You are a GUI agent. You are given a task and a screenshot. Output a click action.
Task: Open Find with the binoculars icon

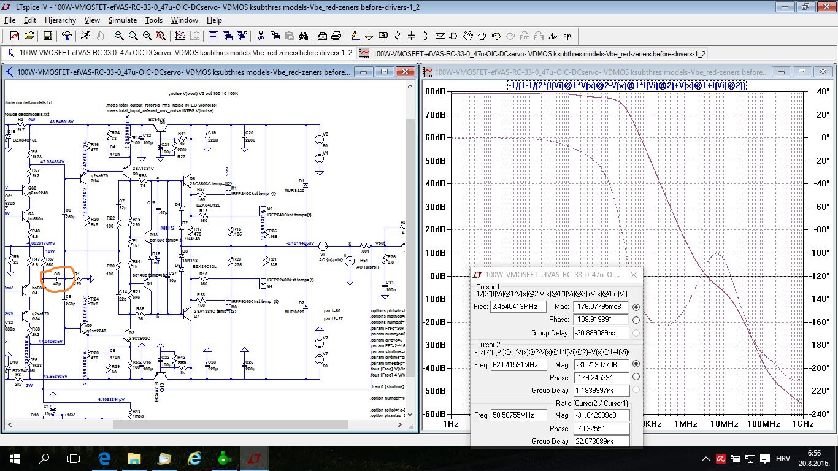pyautogui.click(x=304, y=36)
